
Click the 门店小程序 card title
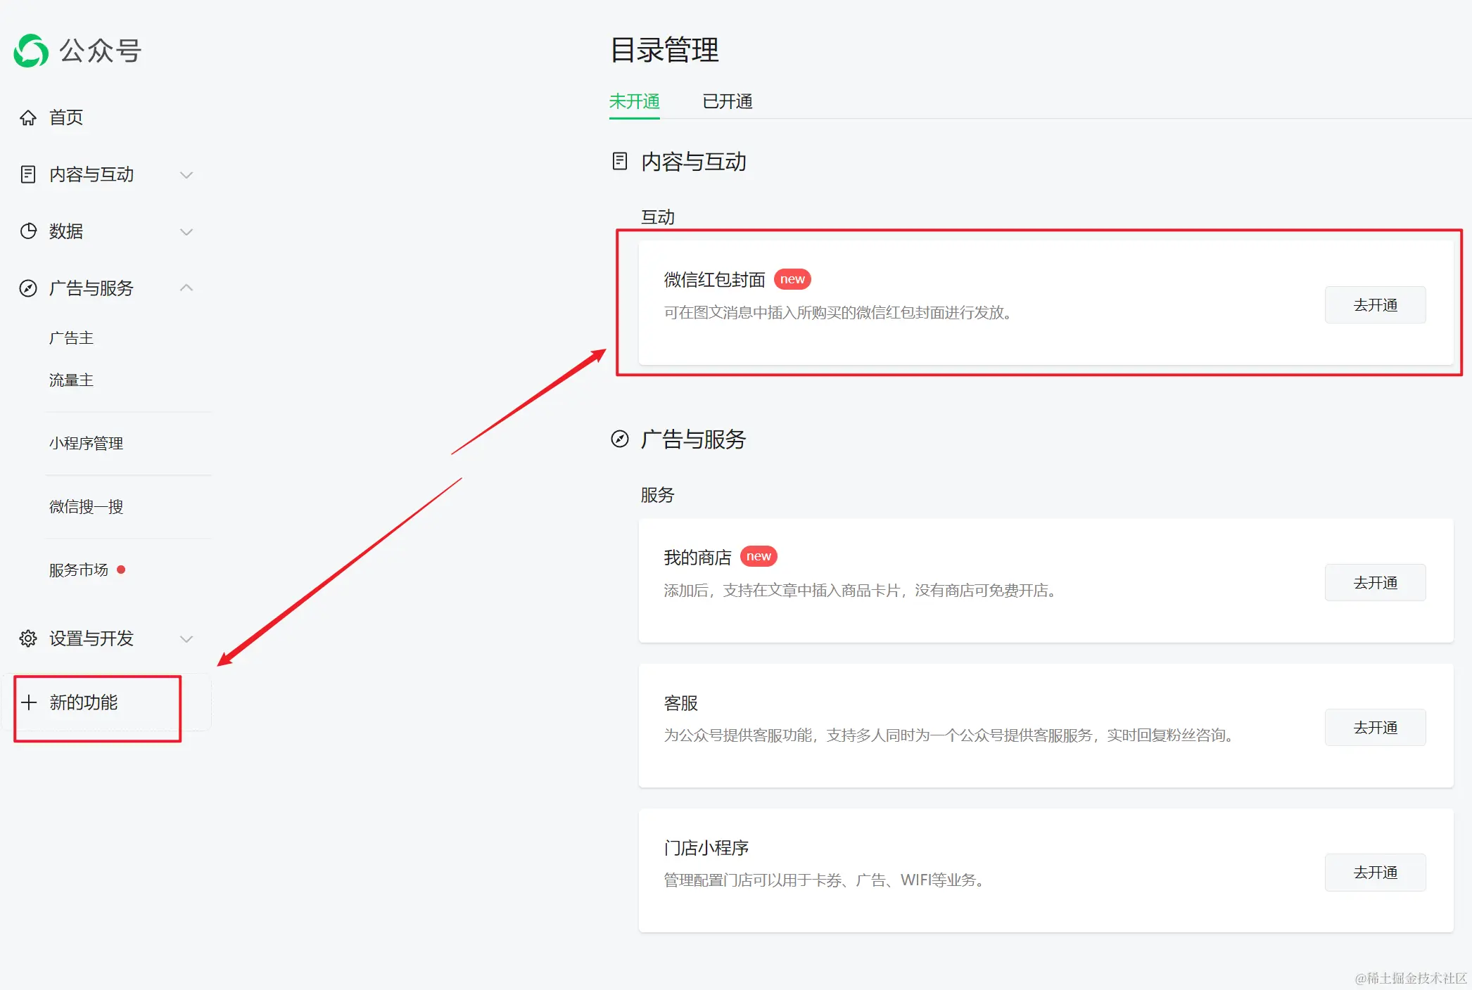pyautogui.click(x=706, y=848)
